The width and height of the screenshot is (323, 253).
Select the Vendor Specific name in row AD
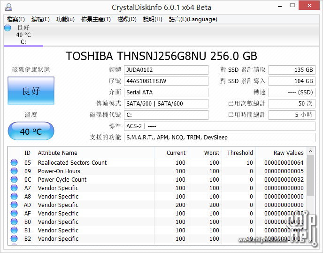point(58,205)
